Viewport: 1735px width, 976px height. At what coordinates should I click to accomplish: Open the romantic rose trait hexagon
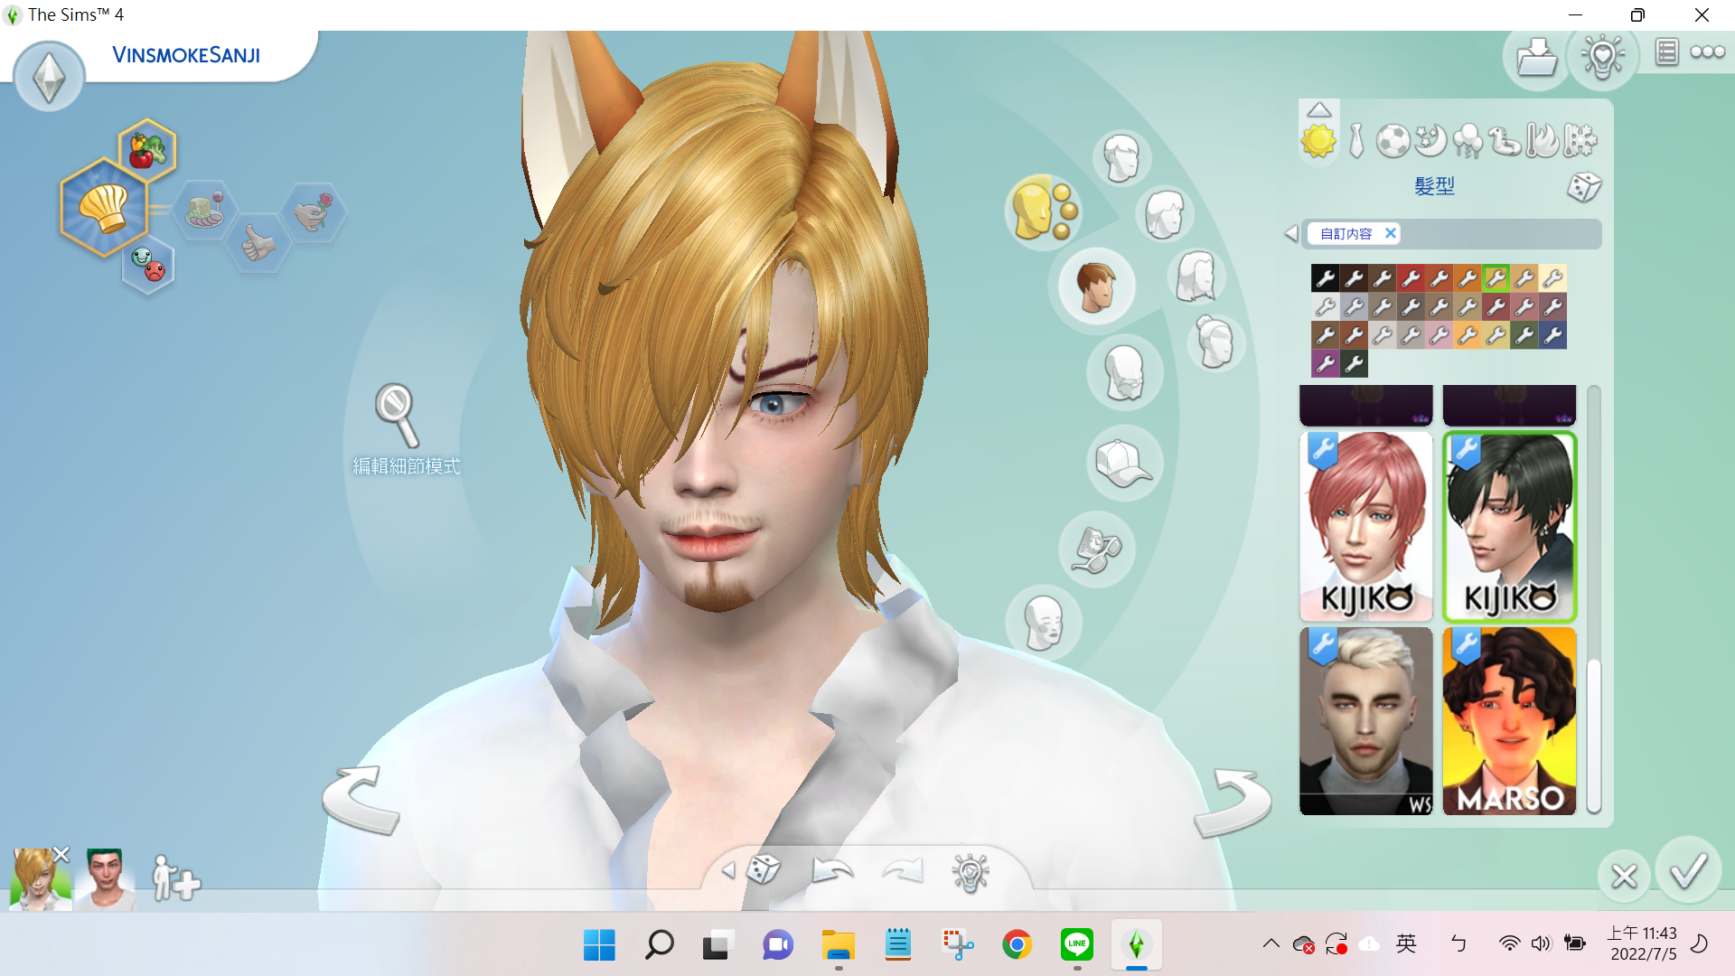tap(313, 211)
